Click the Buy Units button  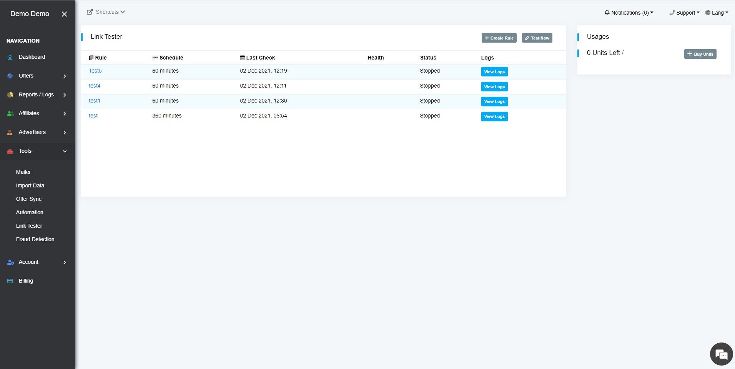[x=700, y=54]
